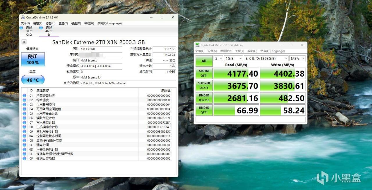
Task: Open the unit dropdown showing MB/s
Action: click(297, 58)
